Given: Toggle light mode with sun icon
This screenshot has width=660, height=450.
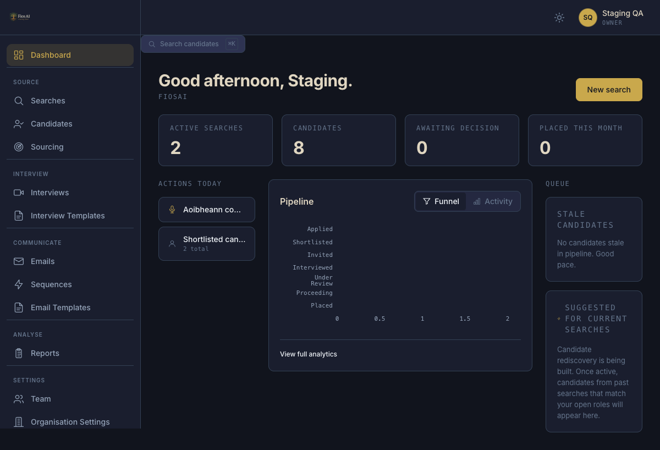Looking at the screenshot, I should (x=559, y=18).
